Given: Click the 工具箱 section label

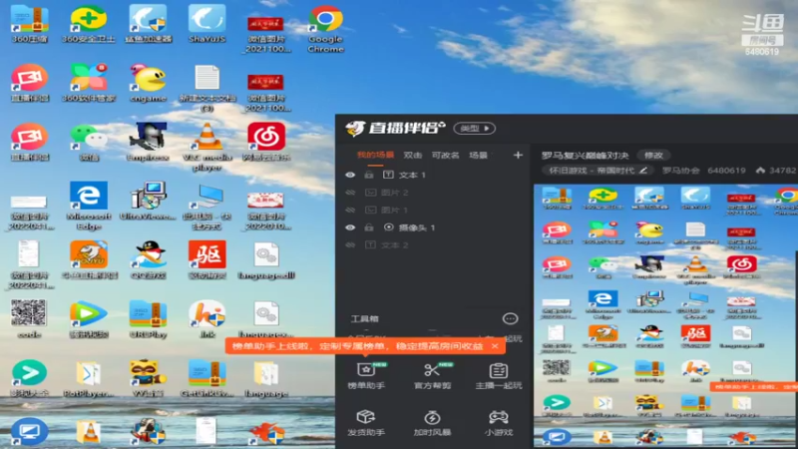Looking at the screenshot, I should click(364, 318).
